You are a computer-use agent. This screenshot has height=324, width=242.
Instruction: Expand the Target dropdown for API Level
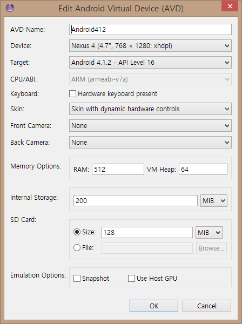(x=150, y=63)
